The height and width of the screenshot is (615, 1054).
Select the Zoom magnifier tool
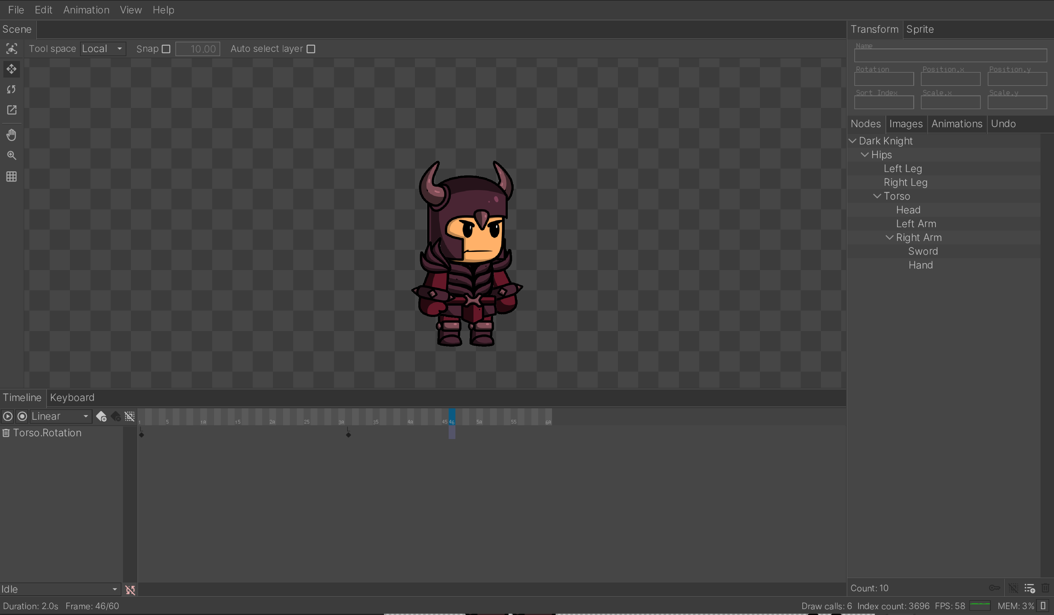pos(12,155)
